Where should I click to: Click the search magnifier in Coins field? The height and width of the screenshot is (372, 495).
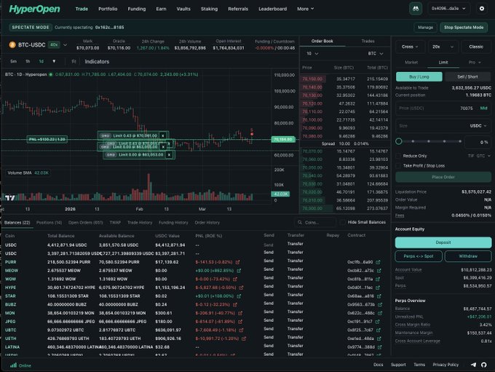click(300, 222)
